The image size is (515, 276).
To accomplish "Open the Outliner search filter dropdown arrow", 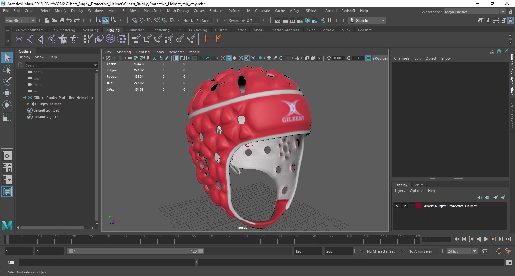I will 95,65.
